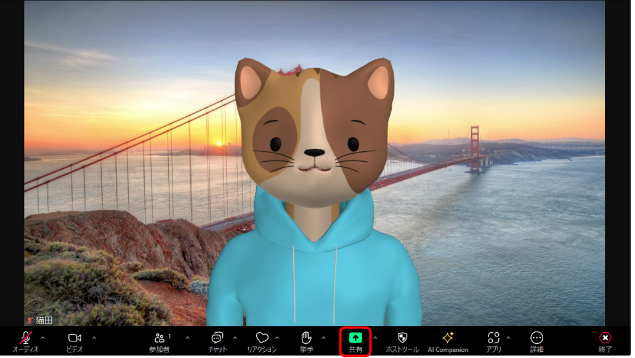635x358 pixels.
Task: Open the アプリ apps icon
Action: (494, 341)
